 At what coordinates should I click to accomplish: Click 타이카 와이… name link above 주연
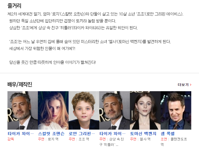[x=112, y=133]
